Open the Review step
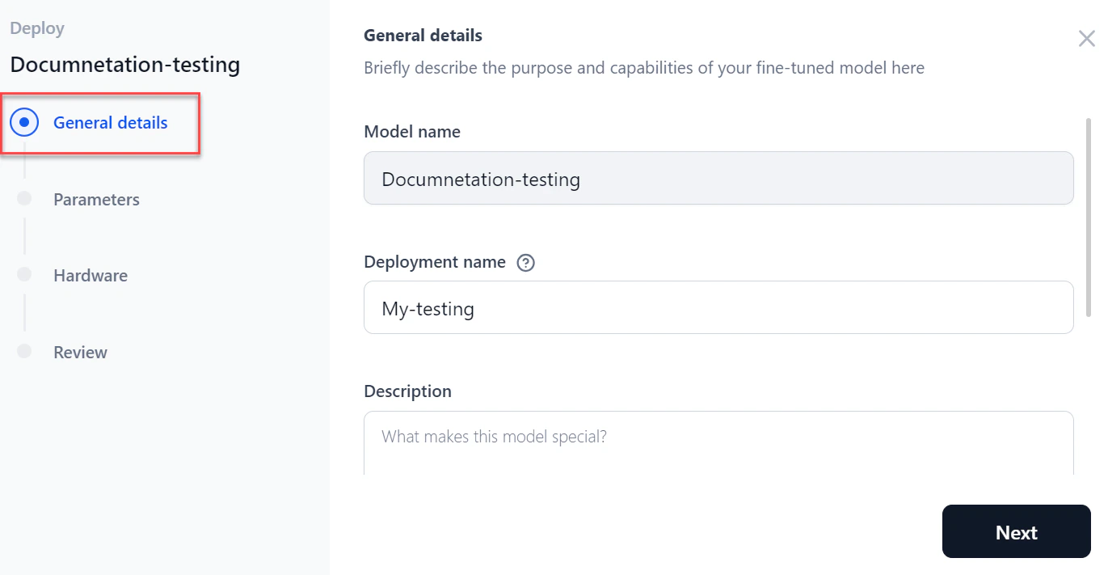The width and height of the screenshot is (1108, 575). 80,352
